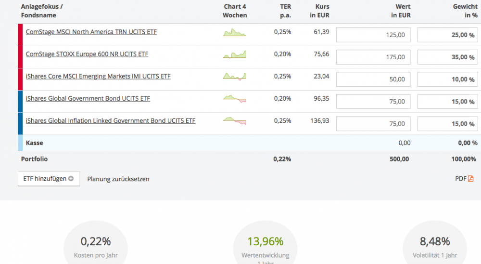Click Planung zurücksetzen to reset plan
Viewport: 481px width, 264px height.
pyautogui.click(x=118, y=179)
